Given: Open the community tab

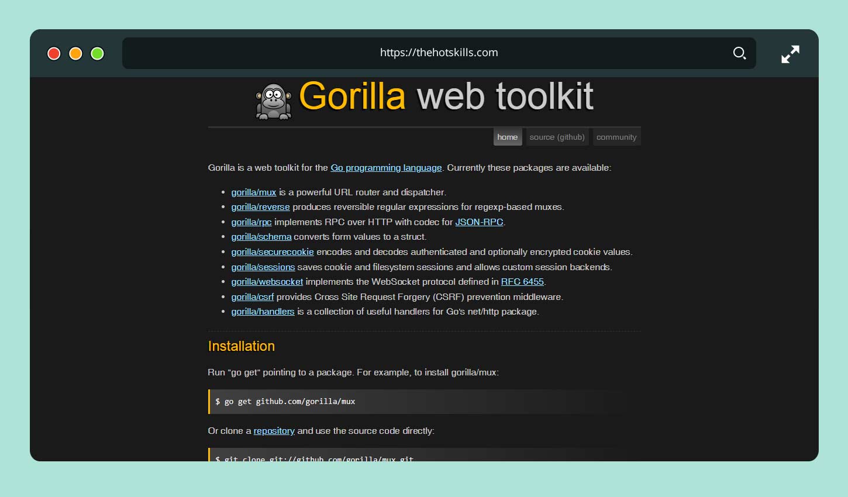Looking at the screenshot, I should [616, 137].
